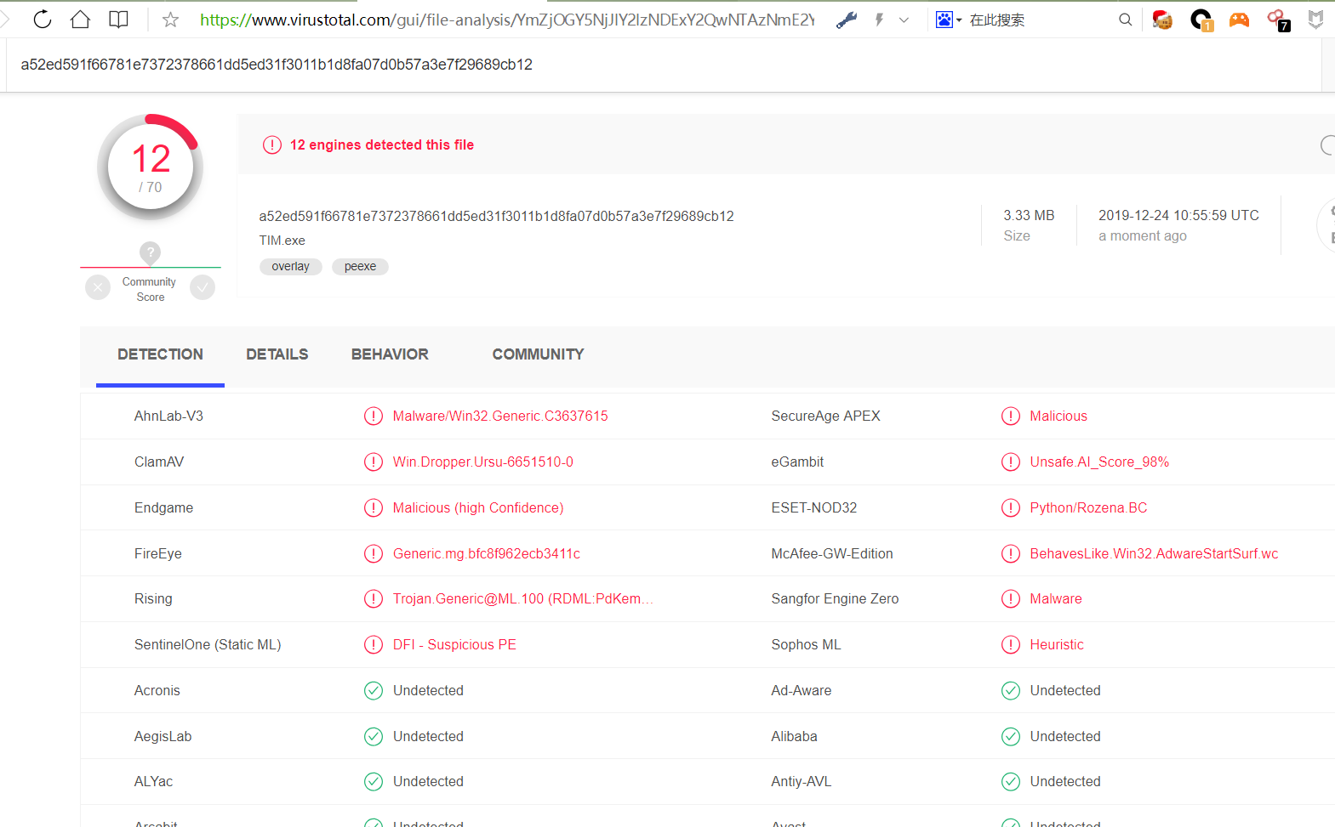
Task: Click the AegisLab engine name
Action: 163,736
